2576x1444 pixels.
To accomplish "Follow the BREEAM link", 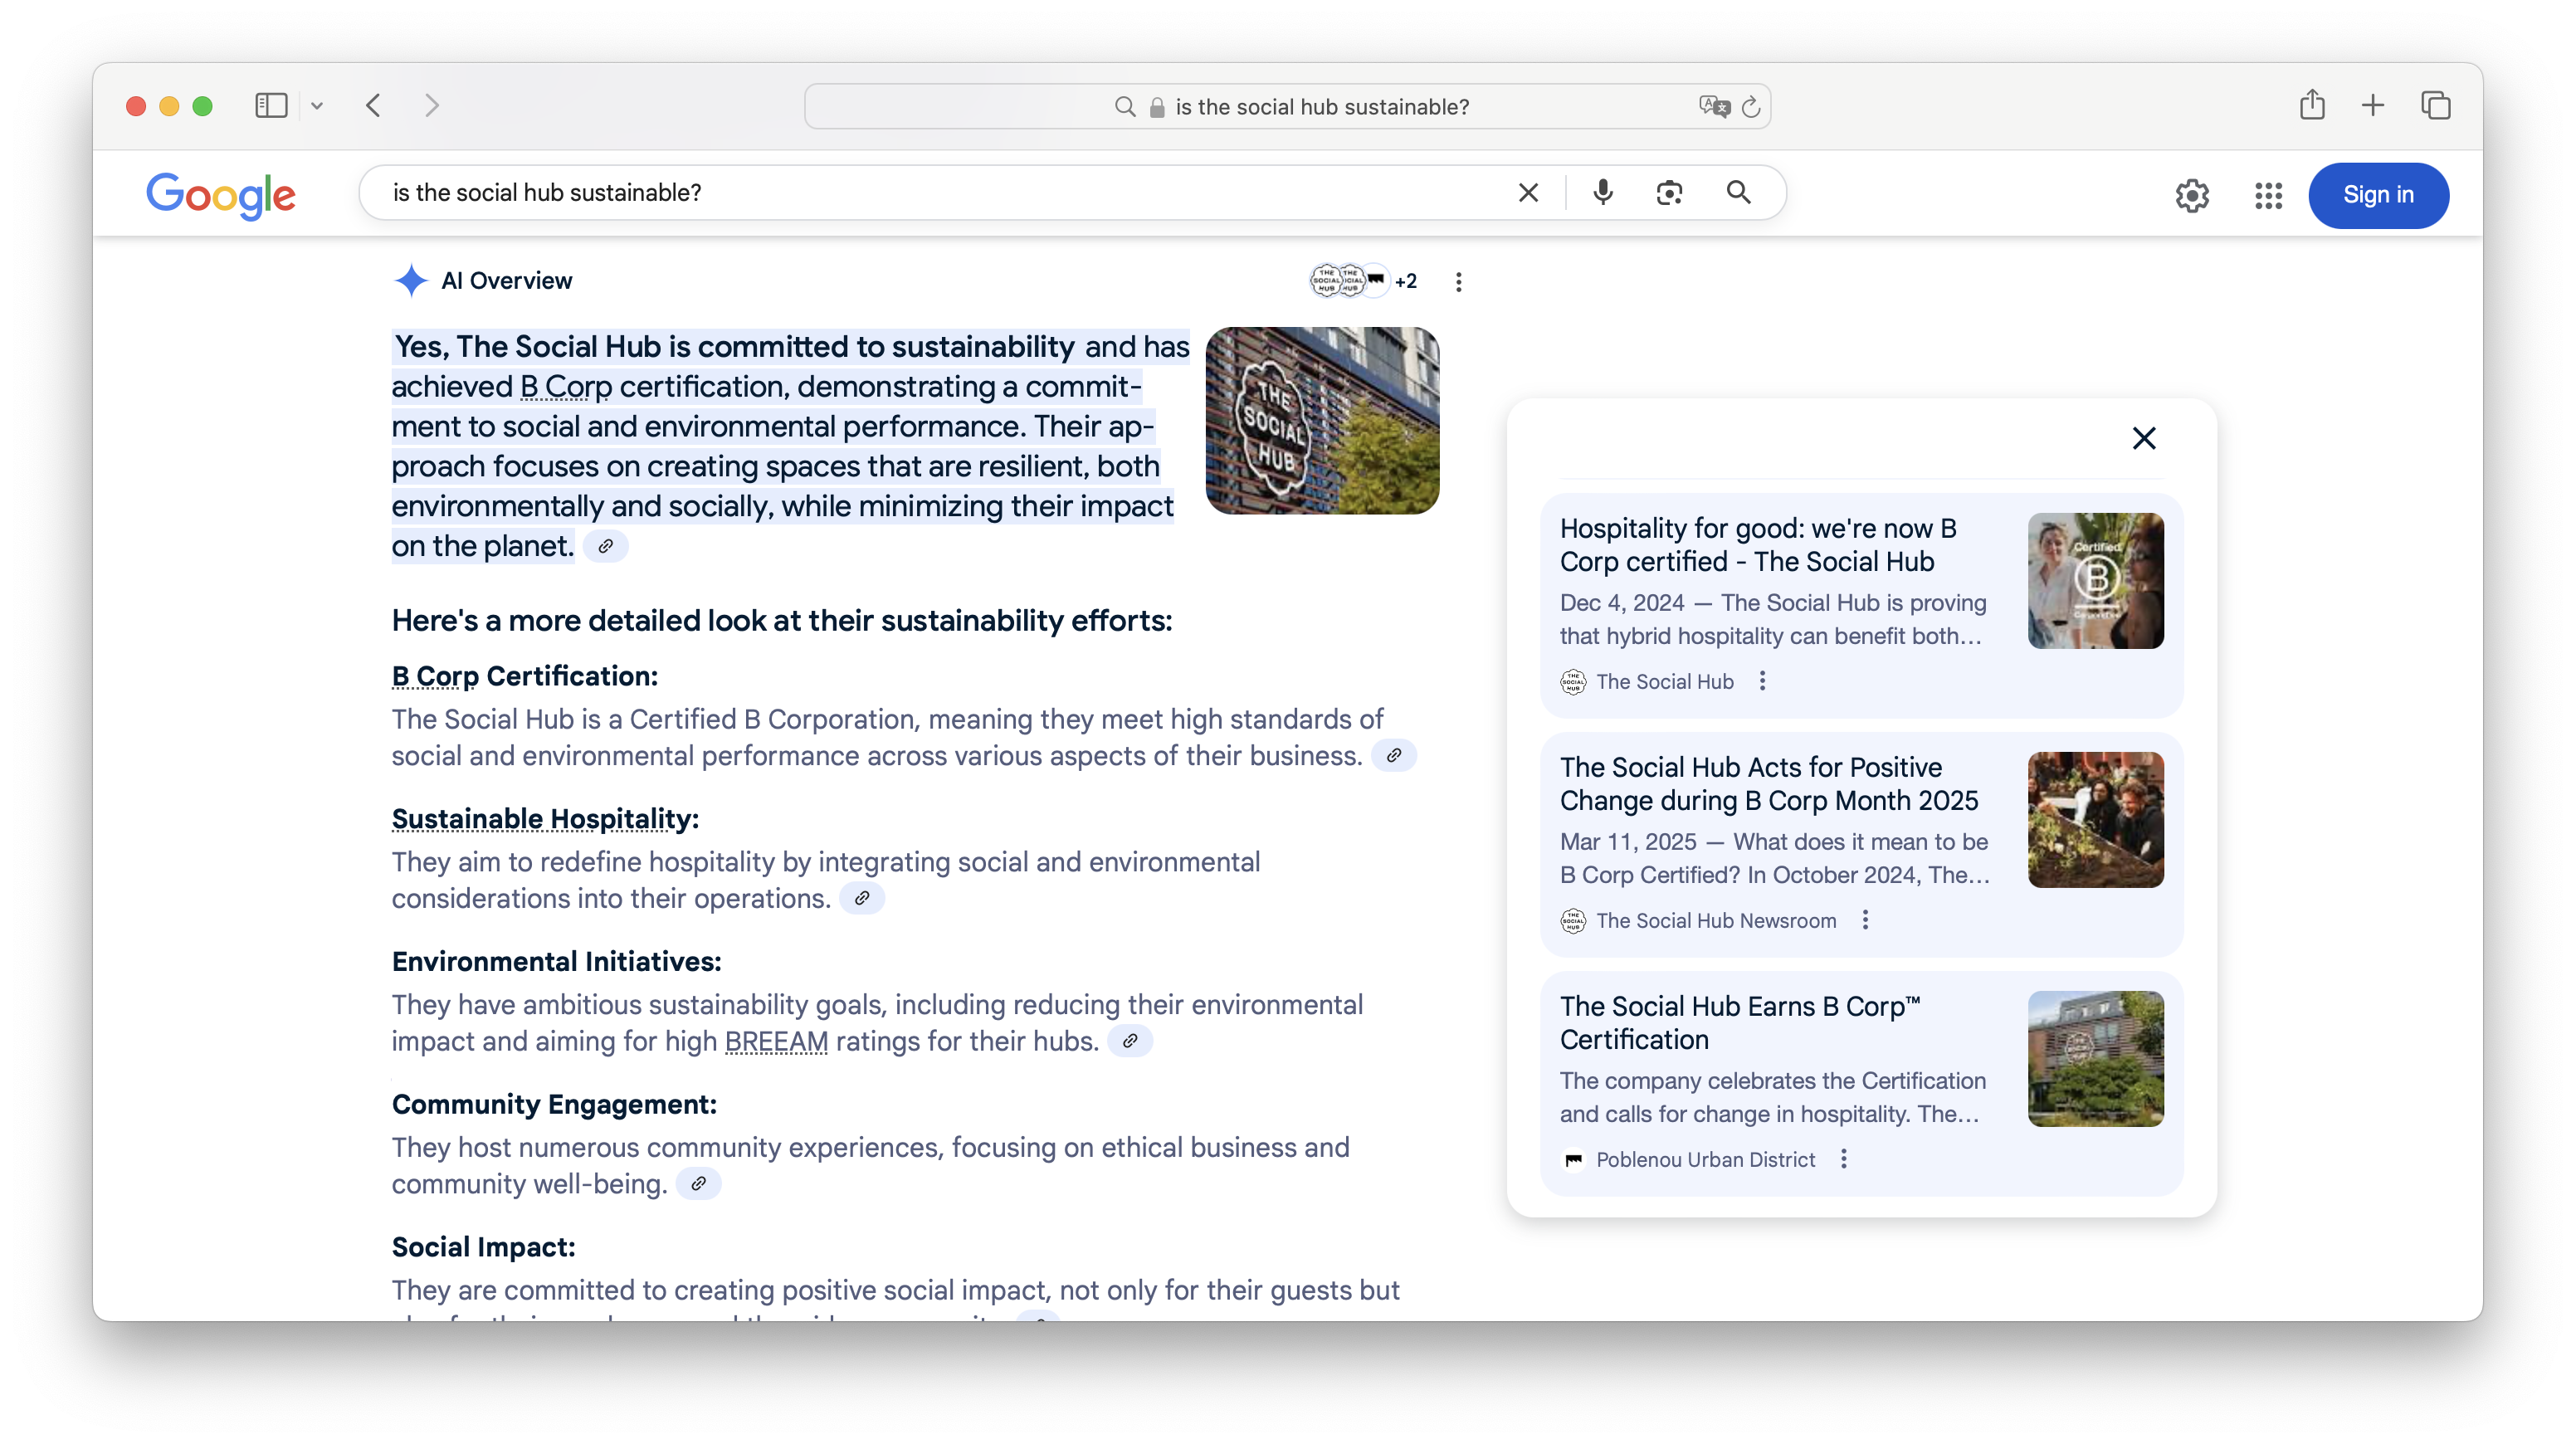I will [776, 1042].
